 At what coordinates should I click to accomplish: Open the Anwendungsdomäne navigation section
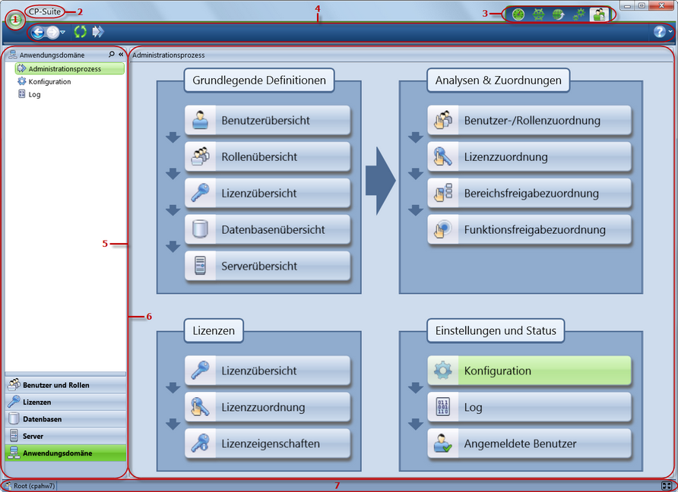[x=65, y=453]
